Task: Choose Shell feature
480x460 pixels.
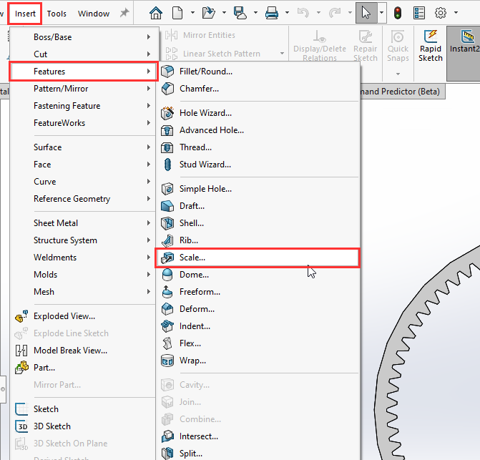Action: click(258, 223)
